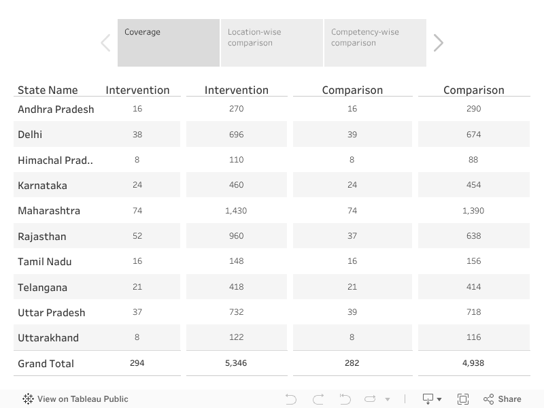Go to the previous story point arrow

[105, 43]
